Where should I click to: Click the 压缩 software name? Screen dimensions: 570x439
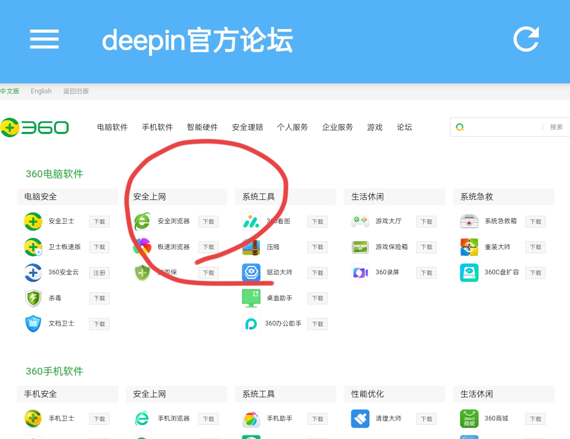click(273, 247)
